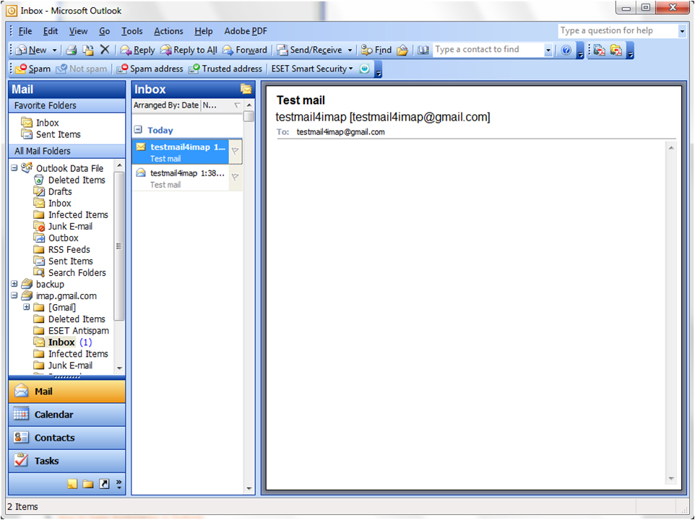The width and height of the screenshot is (695, 520).
Task: Open the blue Help question mark icon
Action: (566, 50)
